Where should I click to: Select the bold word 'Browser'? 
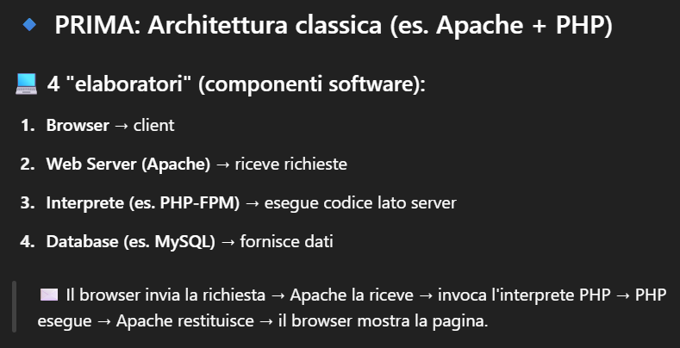pos(78,125)
